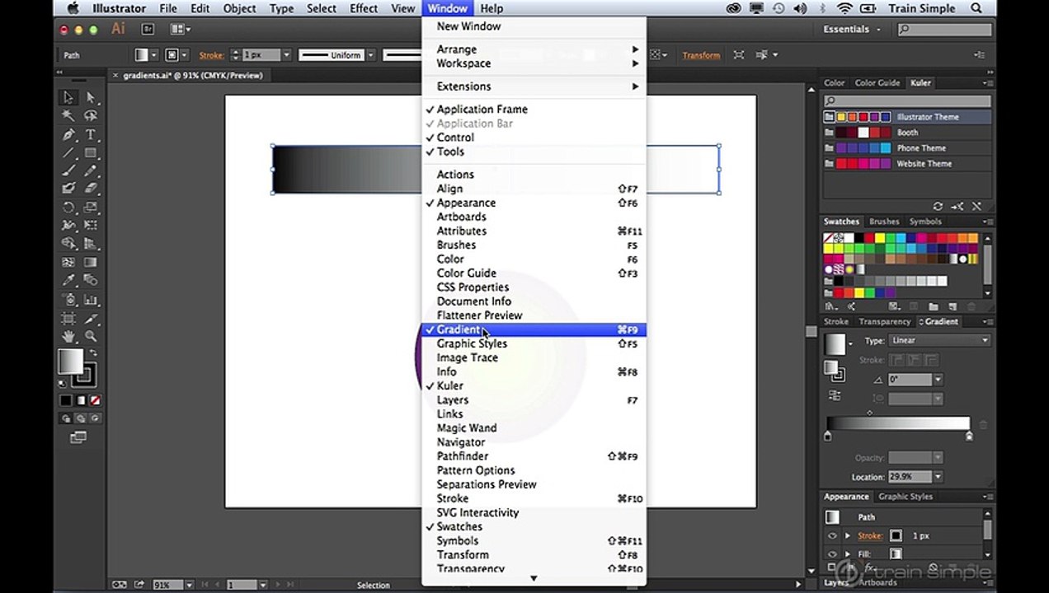Viewport: 1049px width, 593px height.
Task: Expand the Workspace submenu
Action: click(534, 63)
